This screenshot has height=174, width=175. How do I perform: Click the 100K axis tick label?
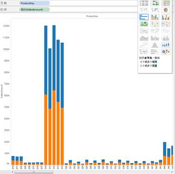7,153
